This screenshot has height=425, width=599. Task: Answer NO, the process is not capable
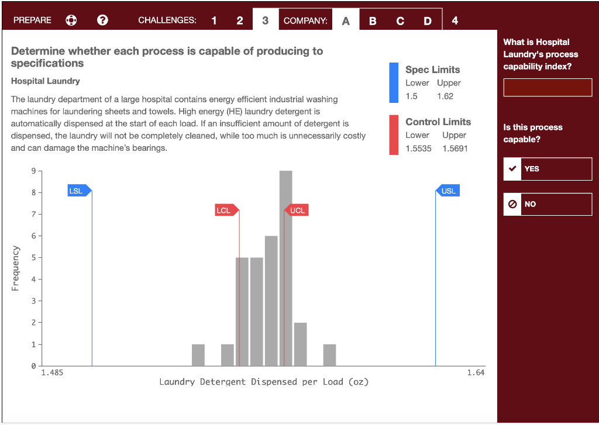[x=548, y=204]
